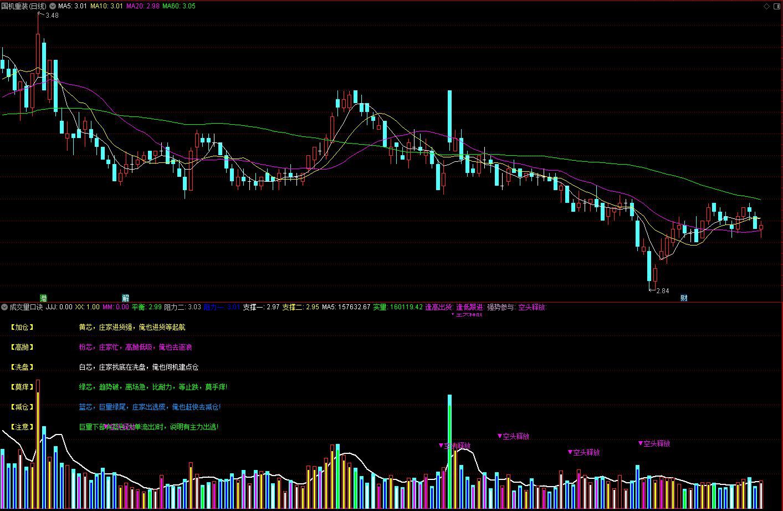The image size is (783, 511).
Task: Click the blue text starting 蓝芯，巨量绿尾
Action: coord(150,407)
